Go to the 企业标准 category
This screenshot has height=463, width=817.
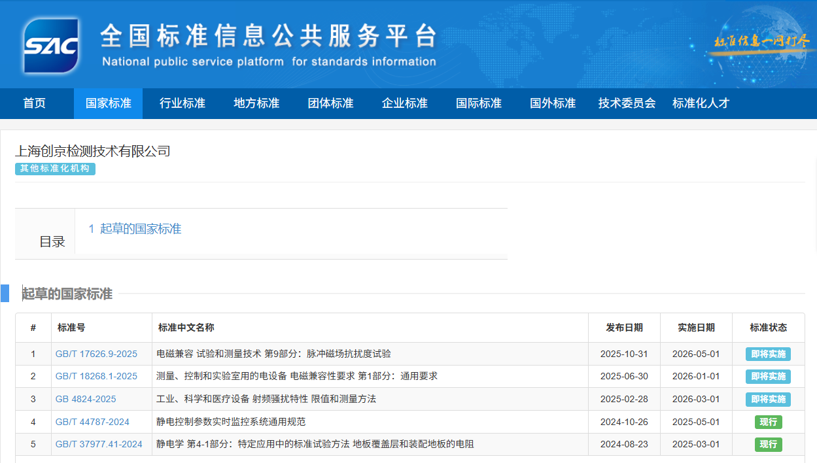pyautogui.click(x=404, y=103)
